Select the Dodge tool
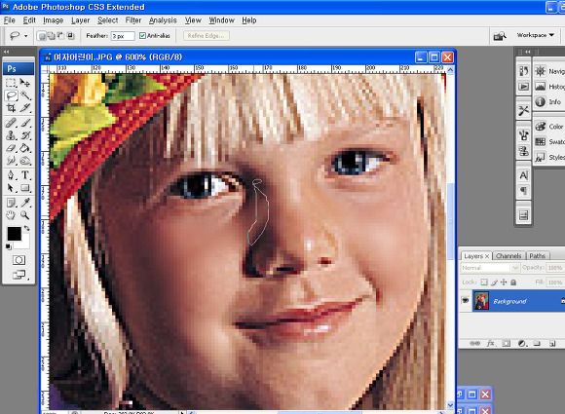 (25, 161)
